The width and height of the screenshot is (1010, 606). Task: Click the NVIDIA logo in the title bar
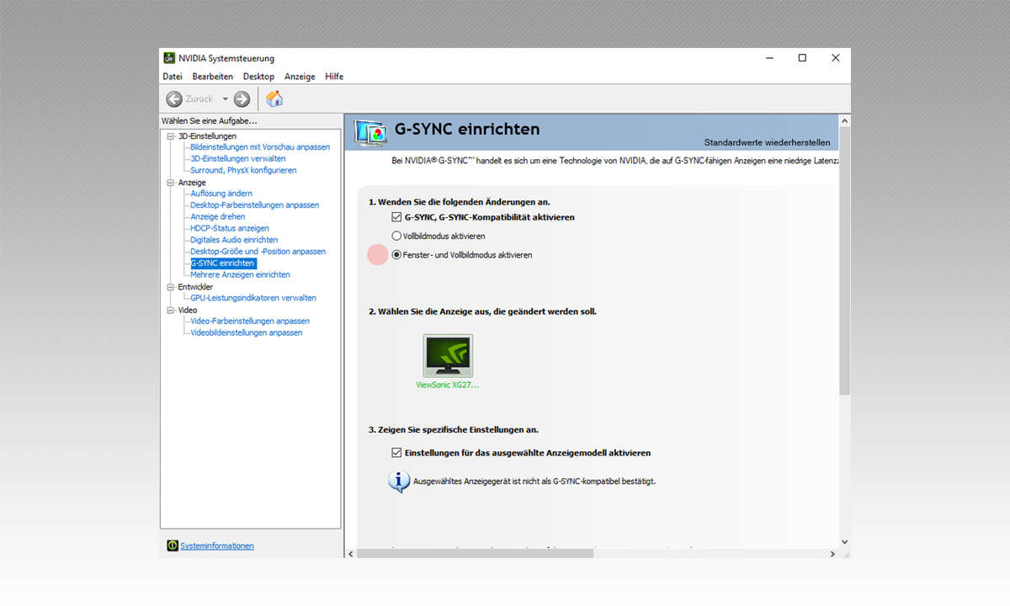click(x=168, y=58)
